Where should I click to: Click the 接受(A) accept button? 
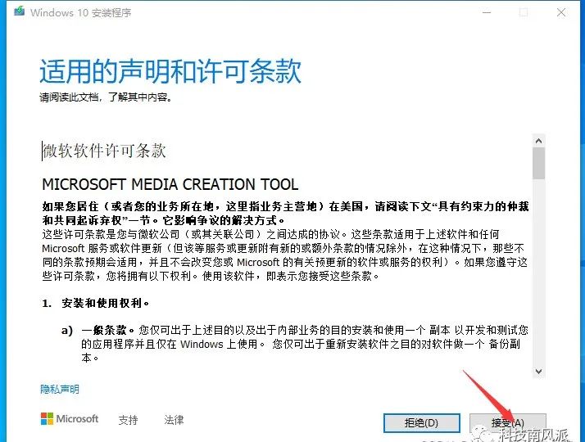click(508, 423)
